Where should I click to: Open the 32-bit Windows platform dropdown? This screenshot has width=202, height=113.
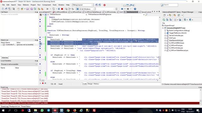pos(94,9)
